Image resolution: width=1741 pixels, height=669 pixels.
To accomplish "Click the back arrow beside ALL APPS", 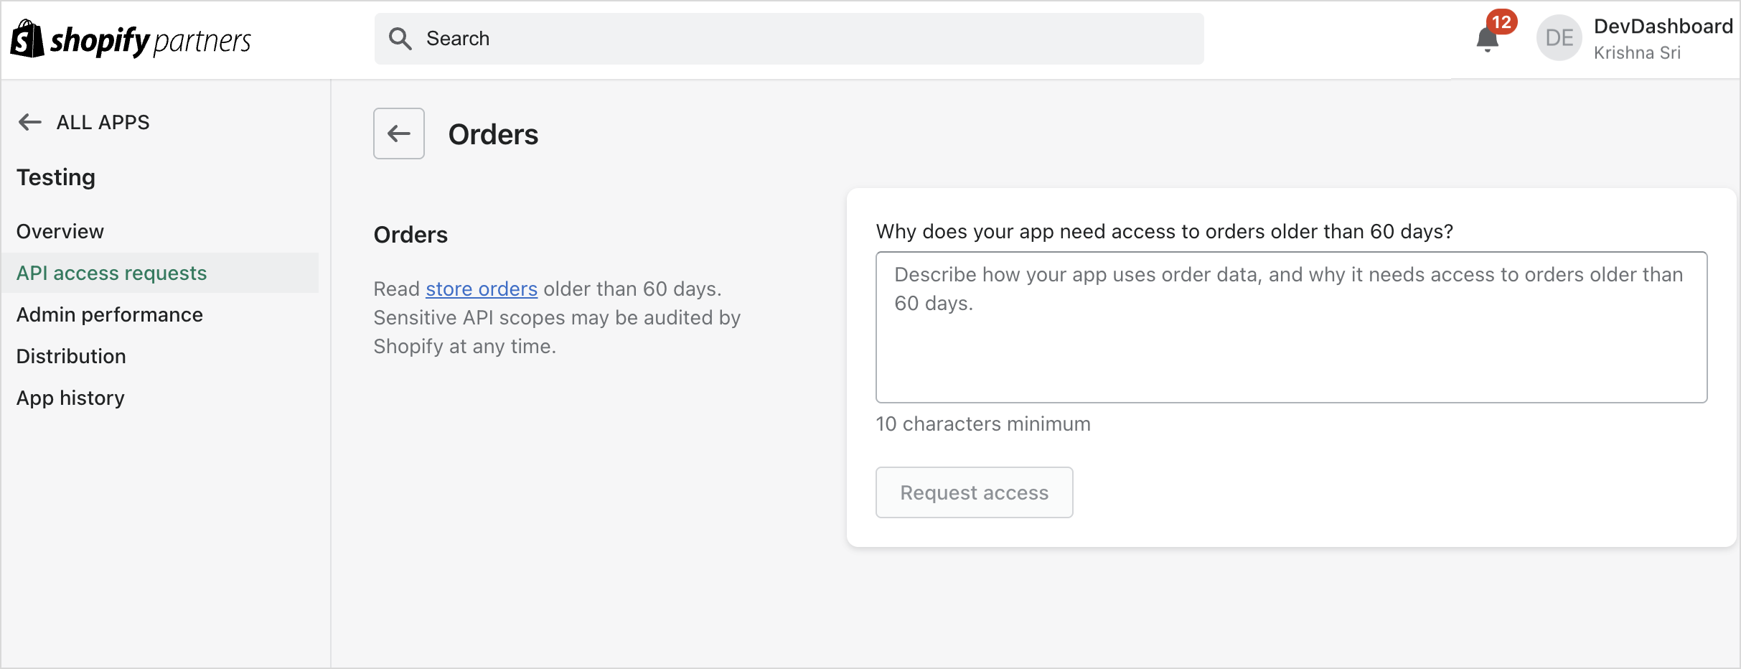I will (x=29, y=122).
